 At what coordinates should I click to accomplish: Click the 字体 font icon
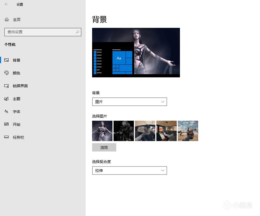point(6,111)
